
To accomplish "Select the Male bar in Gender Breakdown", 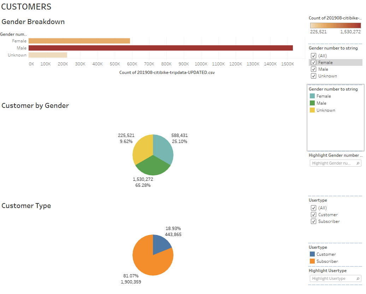I will coord(159,48).
